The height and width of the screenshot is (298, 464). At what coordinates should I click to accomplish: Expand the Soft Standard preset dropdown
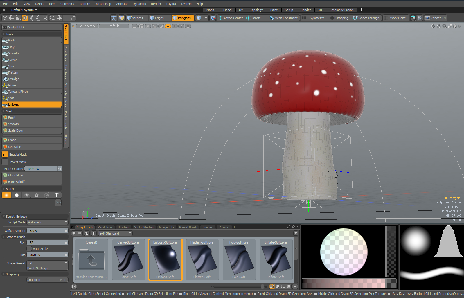point(115,233)
